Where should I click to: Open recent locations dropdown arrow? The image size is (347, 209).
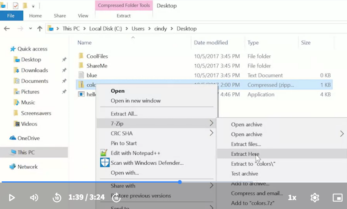(x=31, y=28)
